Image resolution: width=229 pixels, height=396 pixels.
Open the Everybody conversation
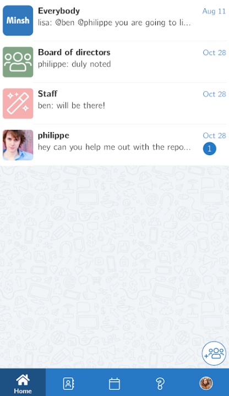coord(115,20)
